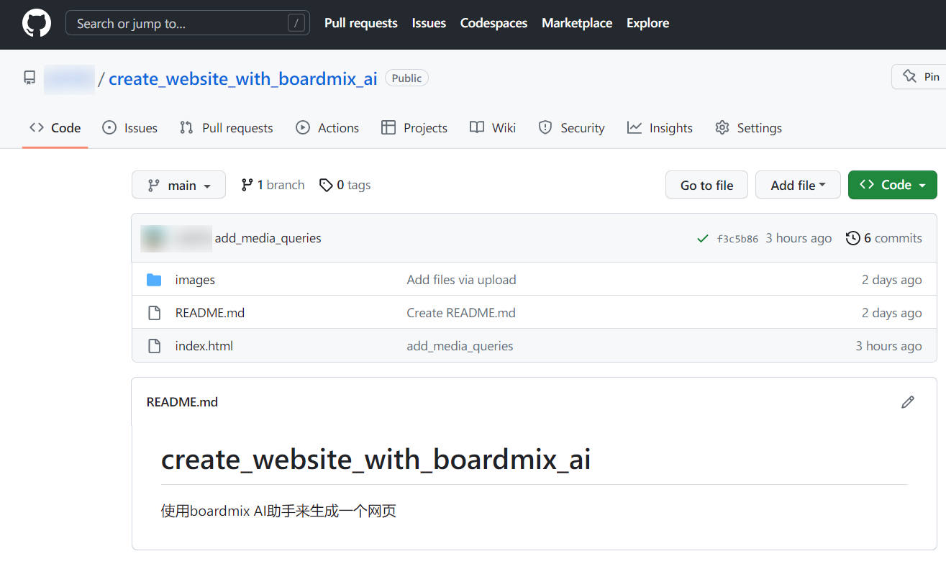The image size is (946, 569).
Task: Go to the Settings tab
Action: click(748, 128)
